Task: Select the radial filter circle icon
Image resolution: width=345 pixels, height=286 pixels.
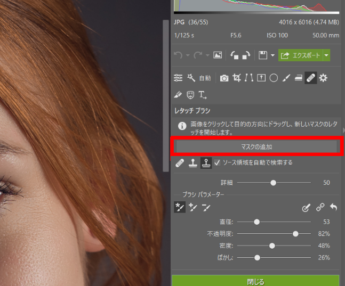Action: (x=274, y=78)
